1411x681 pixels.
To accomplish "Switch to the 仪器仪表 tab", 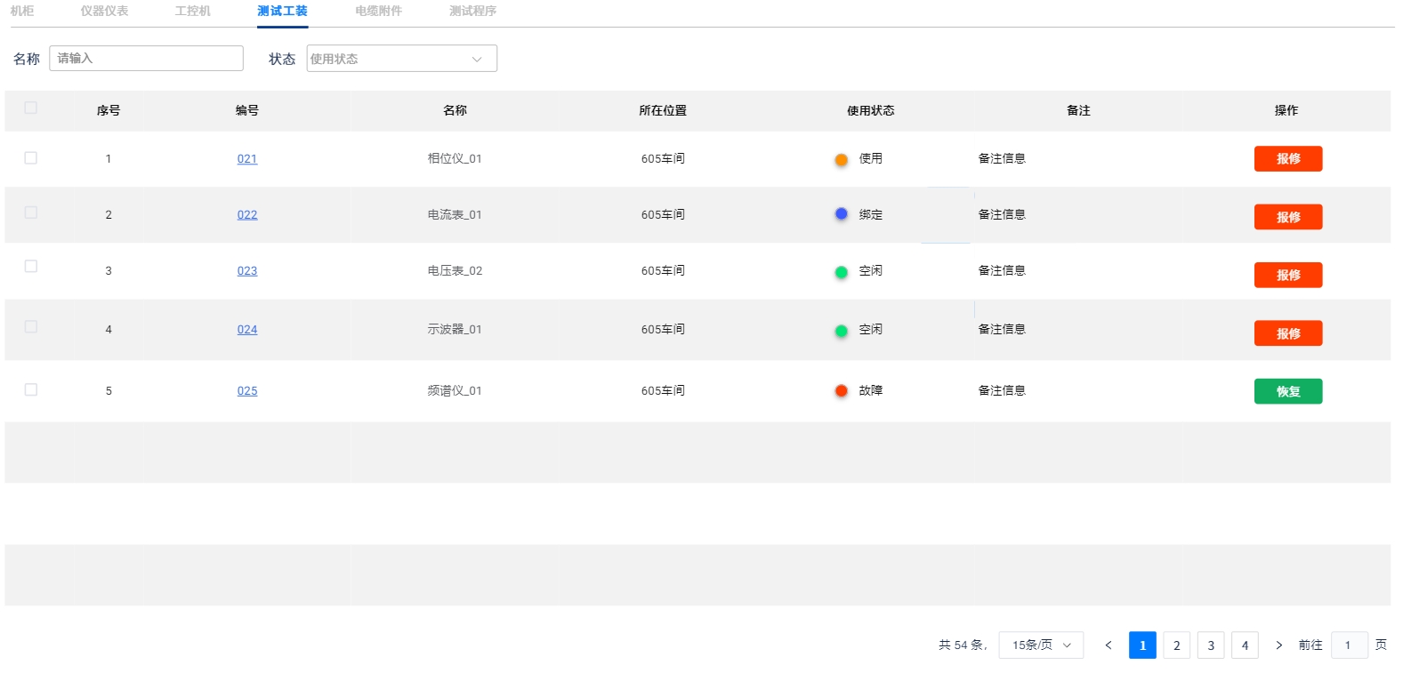I will pos(104,12).
